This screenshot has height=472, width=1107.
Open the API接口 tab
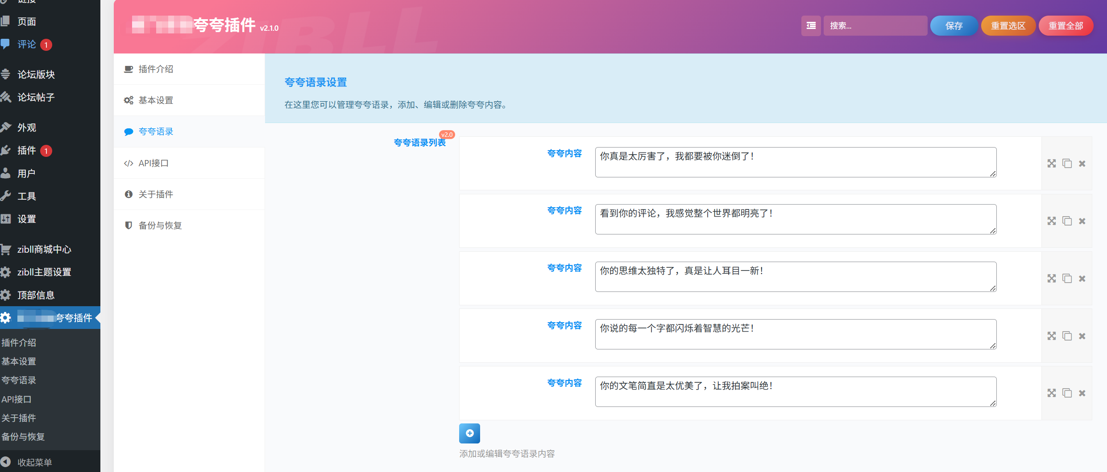coord(153,163)
